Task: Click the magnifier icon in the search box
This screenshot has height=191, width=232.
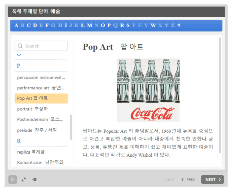Action: [20, 46]
